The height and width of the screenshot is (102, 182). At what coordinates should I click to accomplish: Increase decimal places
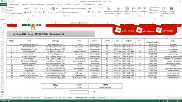[x=99, y=12]
